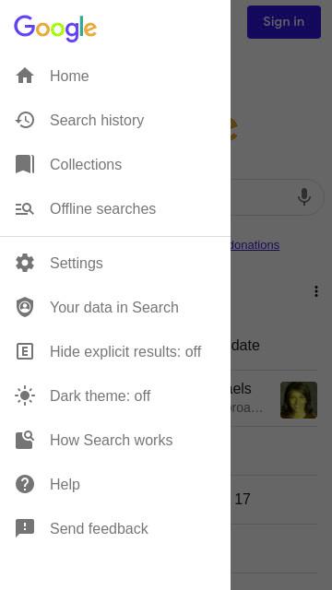Select the Collections menu entry

pos(115,164)
